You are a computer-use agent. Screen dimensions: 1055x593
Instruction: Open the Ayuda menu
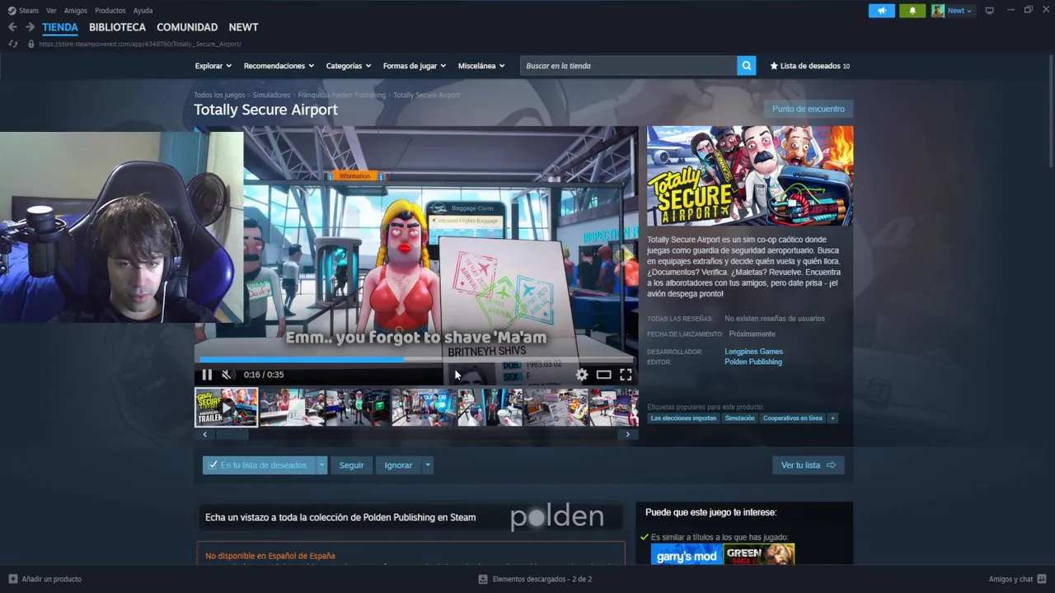coord(143,11)
